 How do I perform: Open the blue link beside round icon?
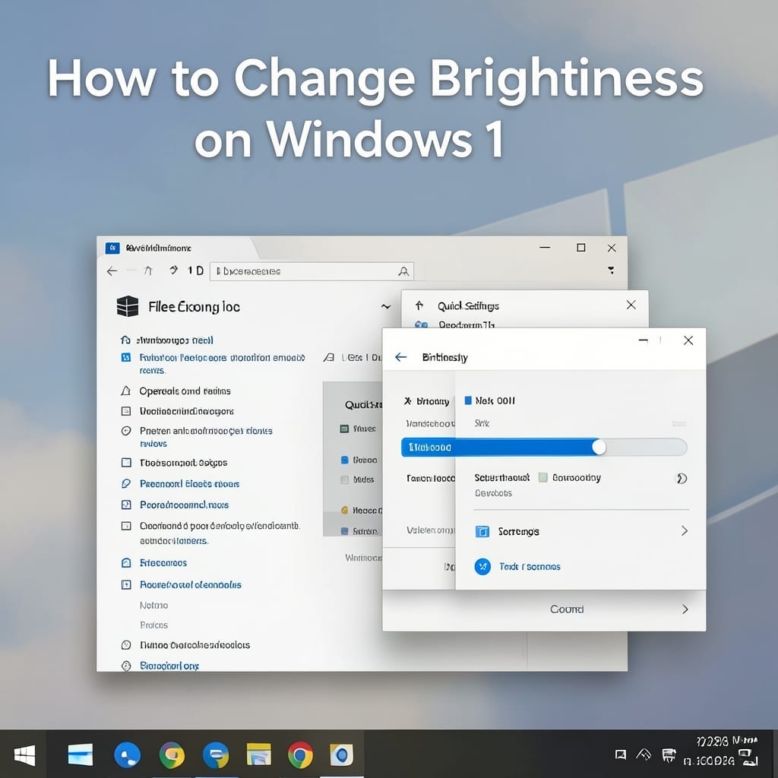tap(530, 567)
